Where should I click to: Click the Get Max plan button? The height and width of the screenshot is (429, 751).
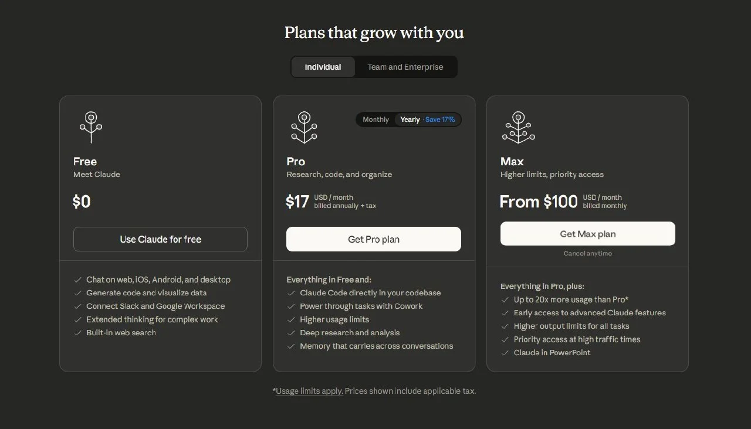[x=588, y=234]
